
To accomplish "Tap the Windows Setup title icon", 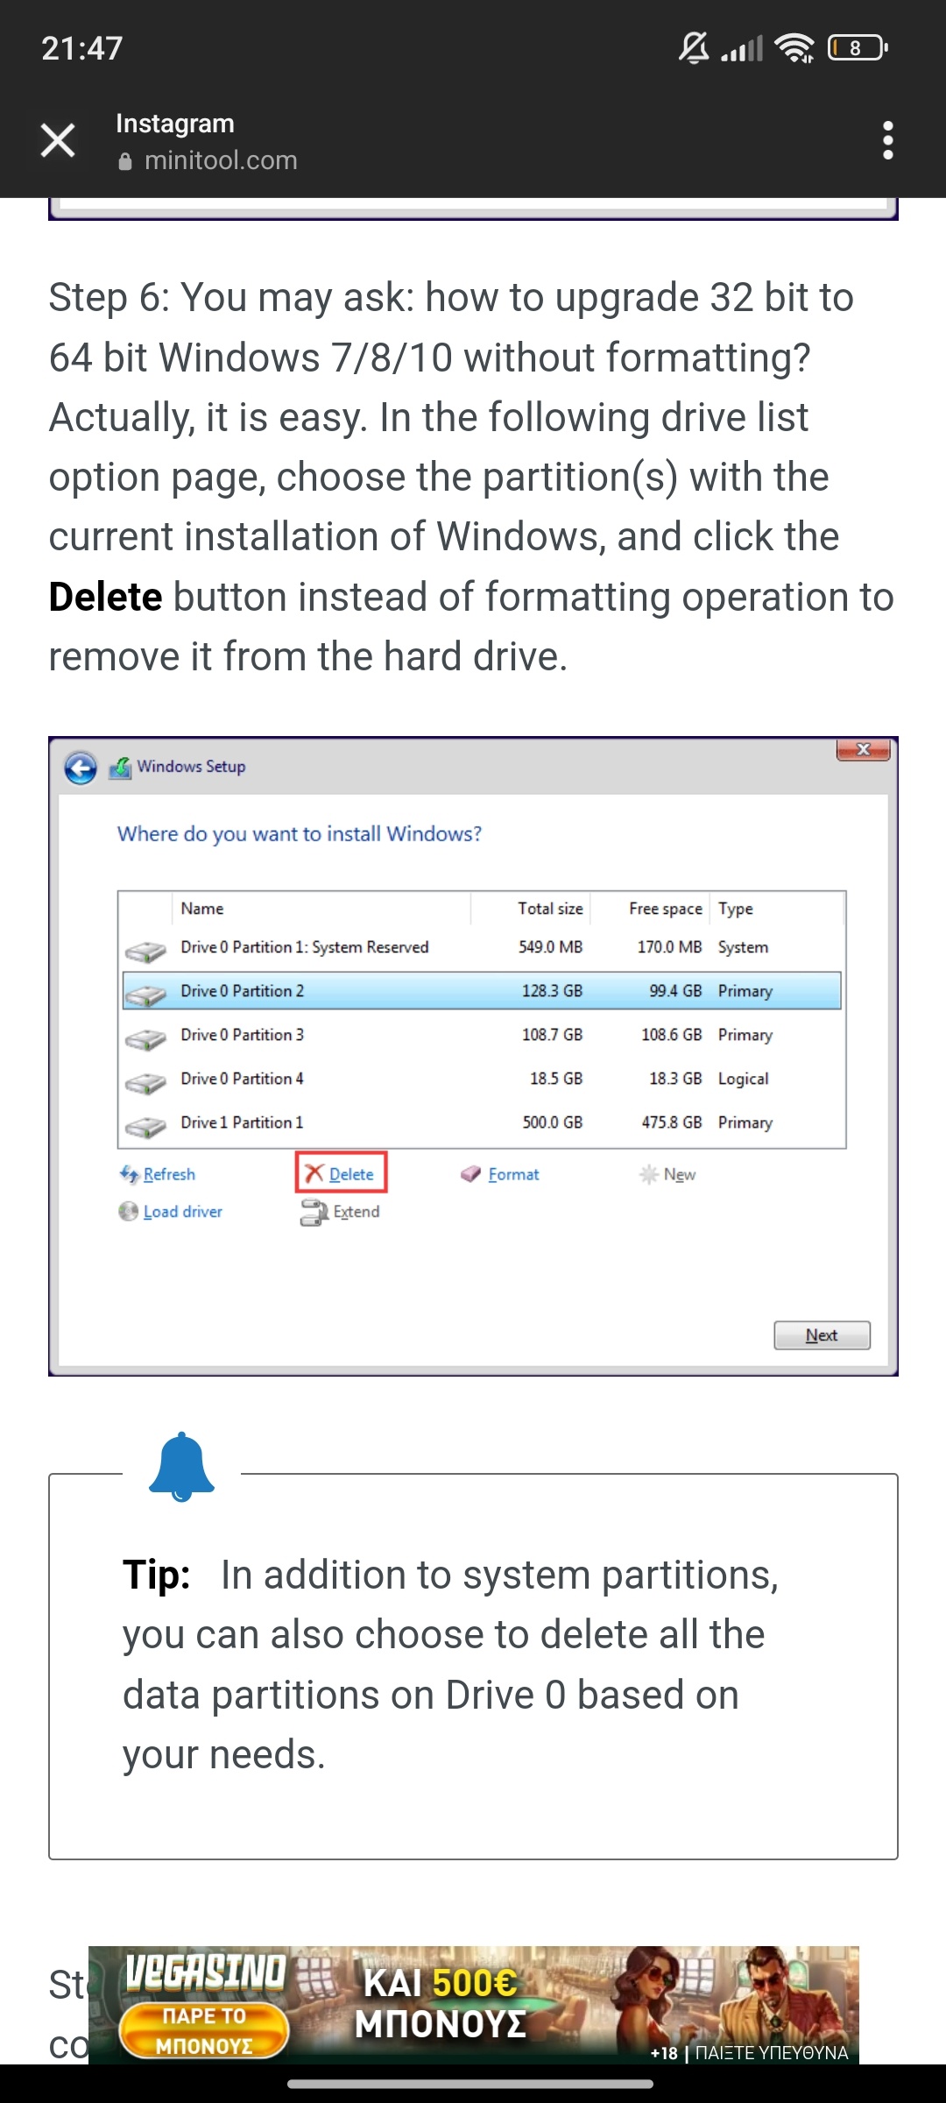I will pyautogui.click(x=120, y=768).
